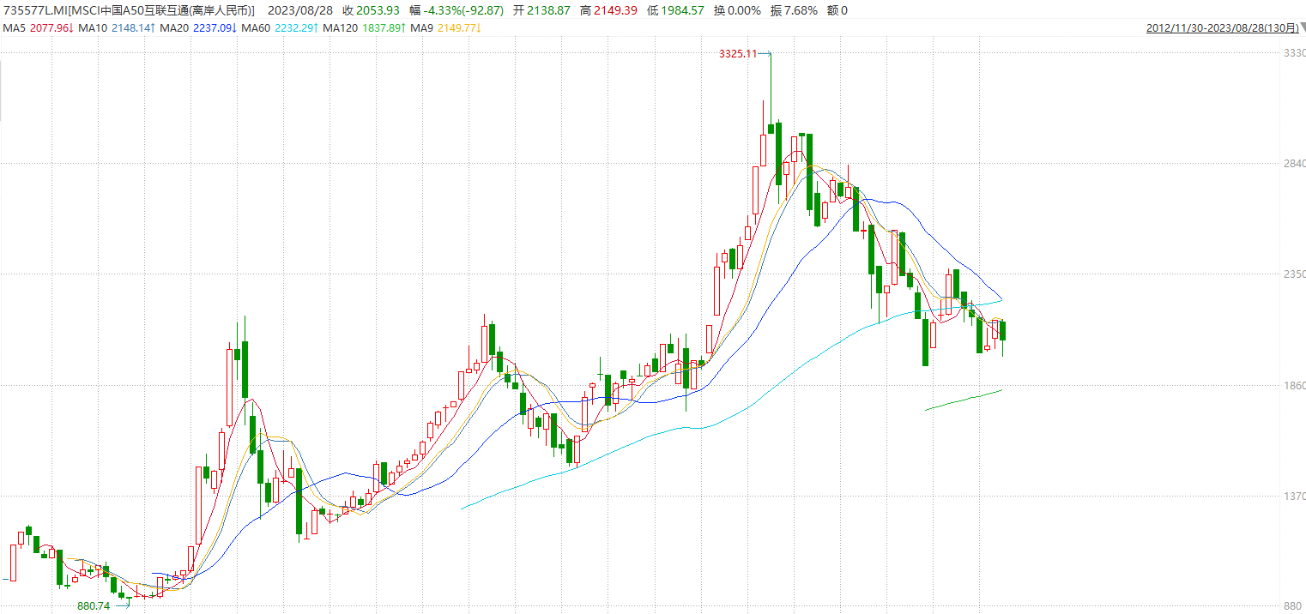Click the short green MA120 line segment

tap(964, 400)
